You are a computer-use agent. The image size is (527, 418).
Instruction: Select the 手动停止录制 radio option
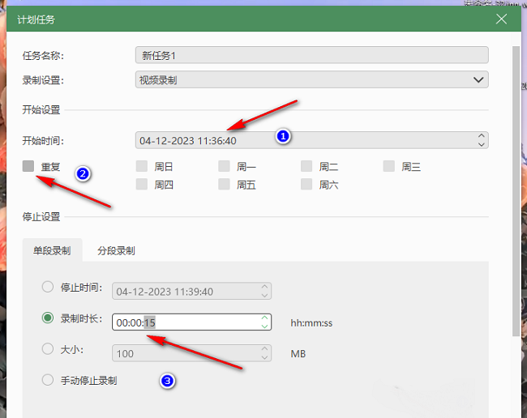[x=48, y=380]
